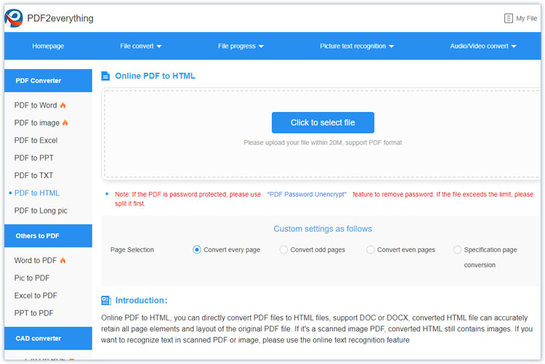The height and width of the screenshot is (364, 545).
Task: Open the File progress menu
Action: point(241,46)
